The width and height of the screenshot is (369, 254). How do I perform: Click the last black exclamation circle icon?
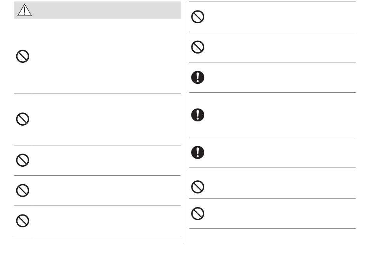coord(198,152)
